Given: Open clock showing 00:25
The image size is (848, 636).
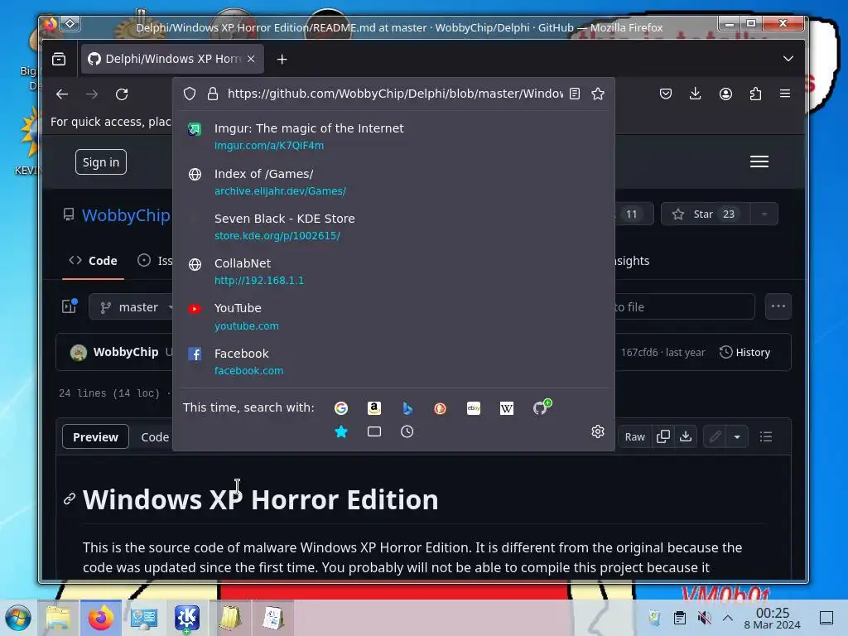Looking at the screenshot, I should pyautogui.click(x=773, y=618).
